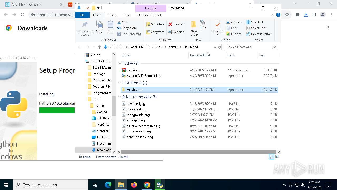
Task: Open Quick Access Toolbar customize dropdown
Action: [x=98, y=8]
